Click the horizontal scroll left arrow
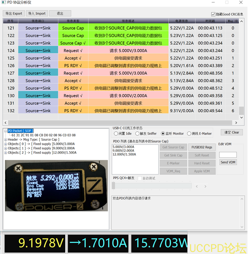248x254 pixels. 6,122
